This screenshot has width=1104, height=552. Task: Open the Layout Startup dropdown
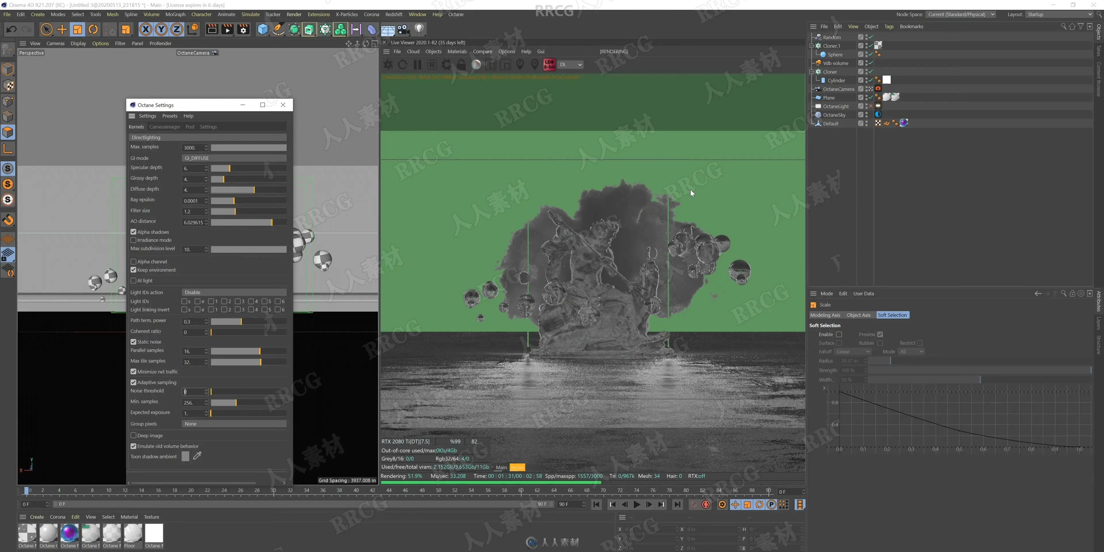coord(1059,15)
